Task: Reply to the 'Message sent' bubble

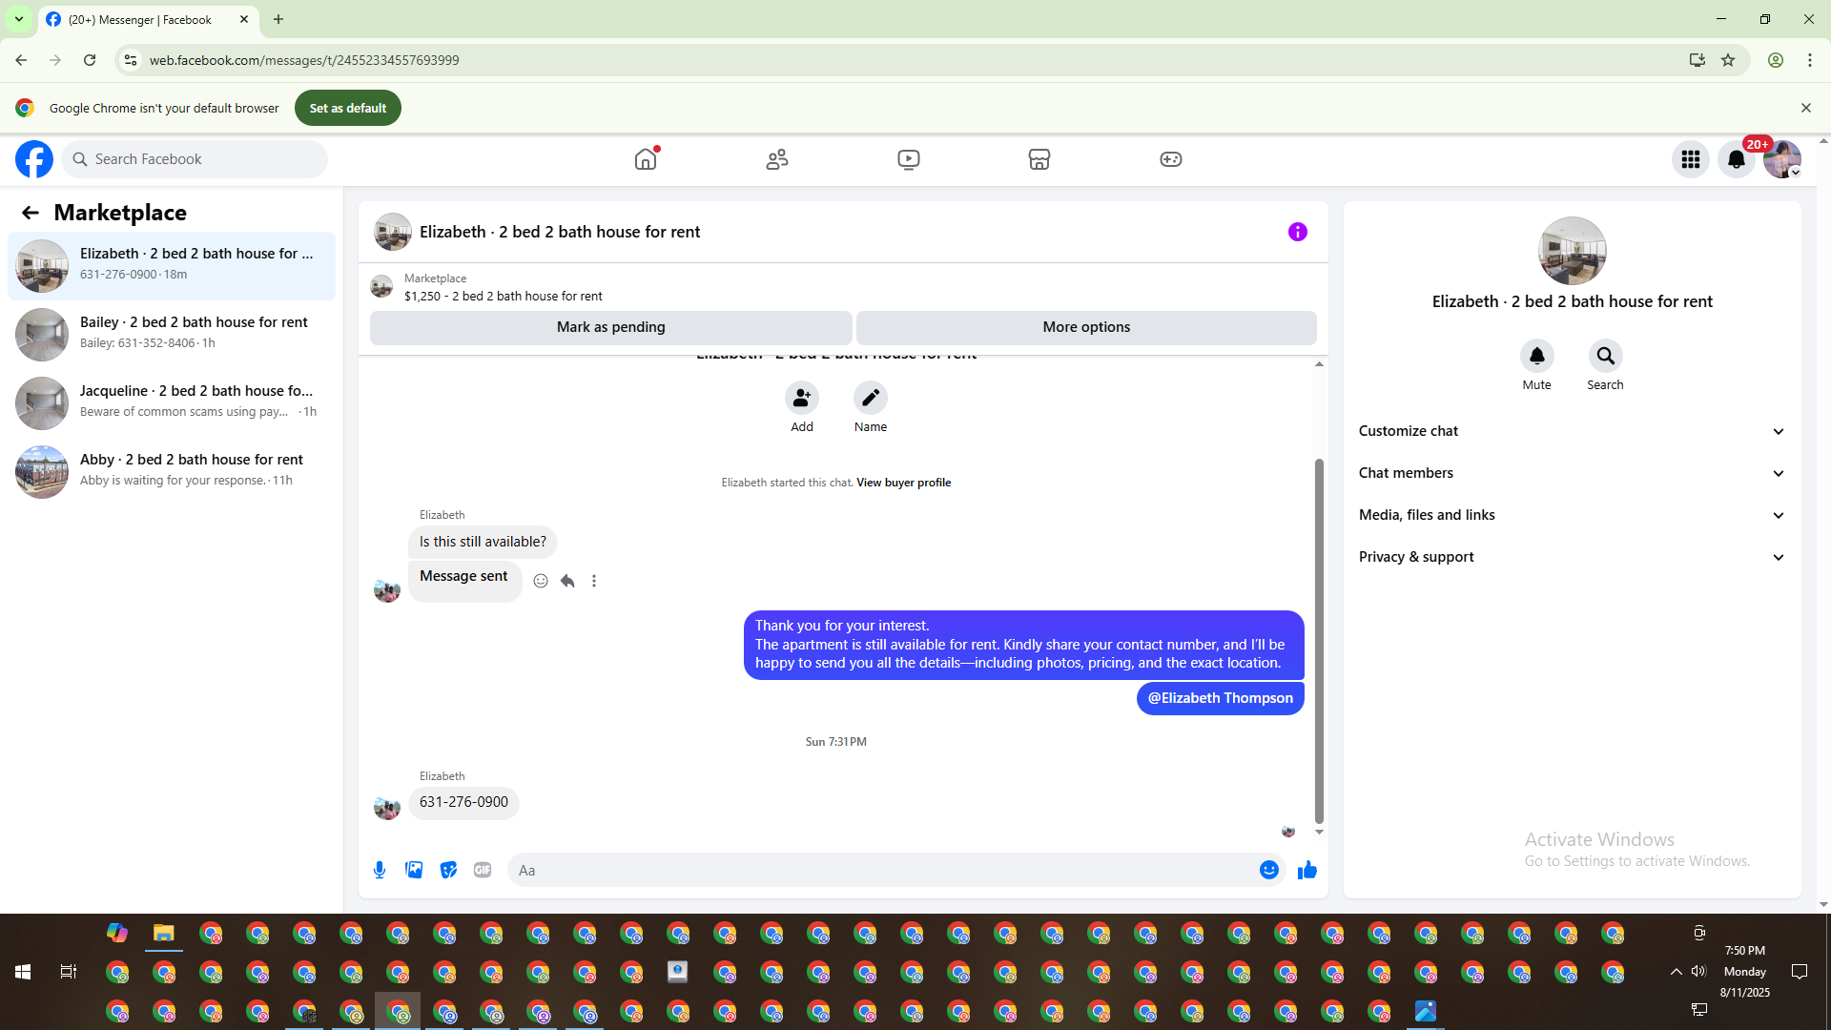Action: (x=567, y=581)
